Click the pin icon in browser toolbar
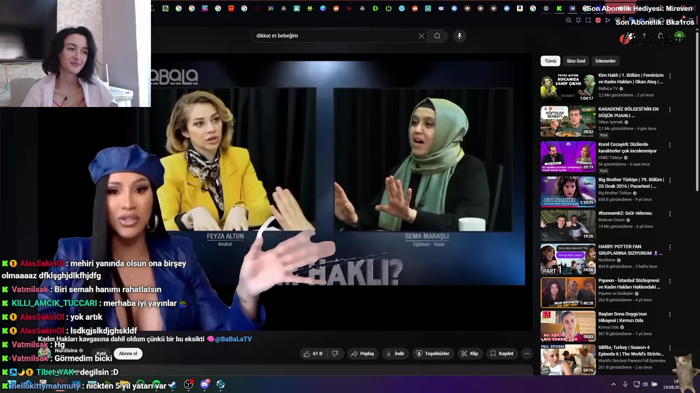Viewport: 700px width, 393px height. 578,20
